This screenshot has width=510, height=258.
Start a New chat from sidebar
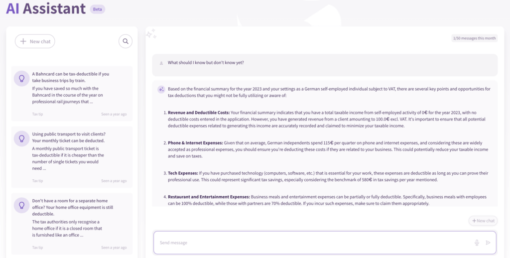point(35,41)
